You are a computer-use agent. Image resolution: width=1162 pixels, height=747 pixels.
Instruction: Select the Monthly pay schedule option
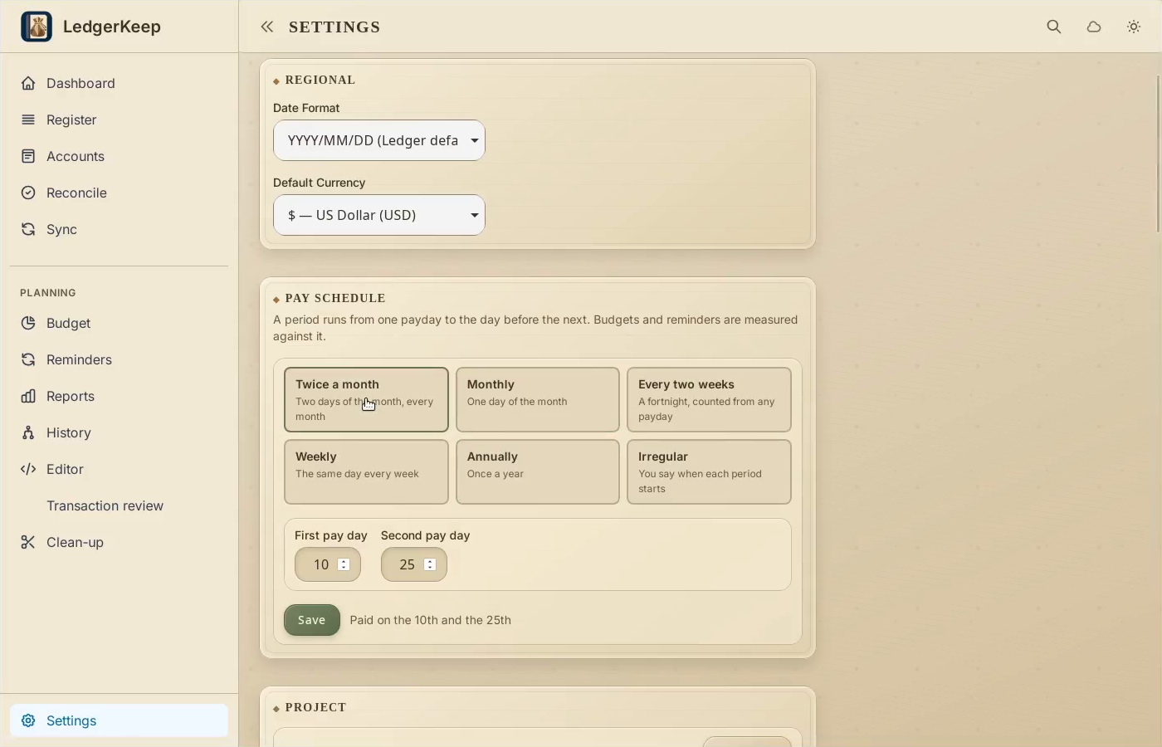pos(538,400)
